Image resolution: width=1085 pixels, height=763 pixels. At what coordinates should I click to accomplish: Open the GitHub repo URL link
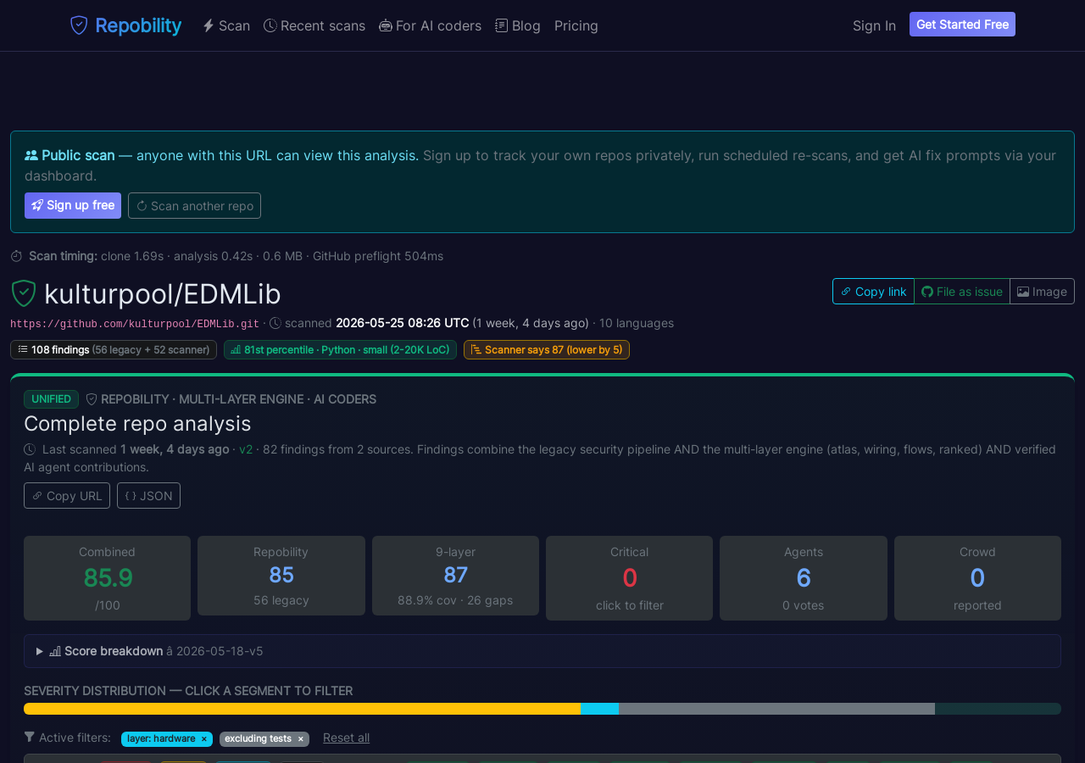135,324
